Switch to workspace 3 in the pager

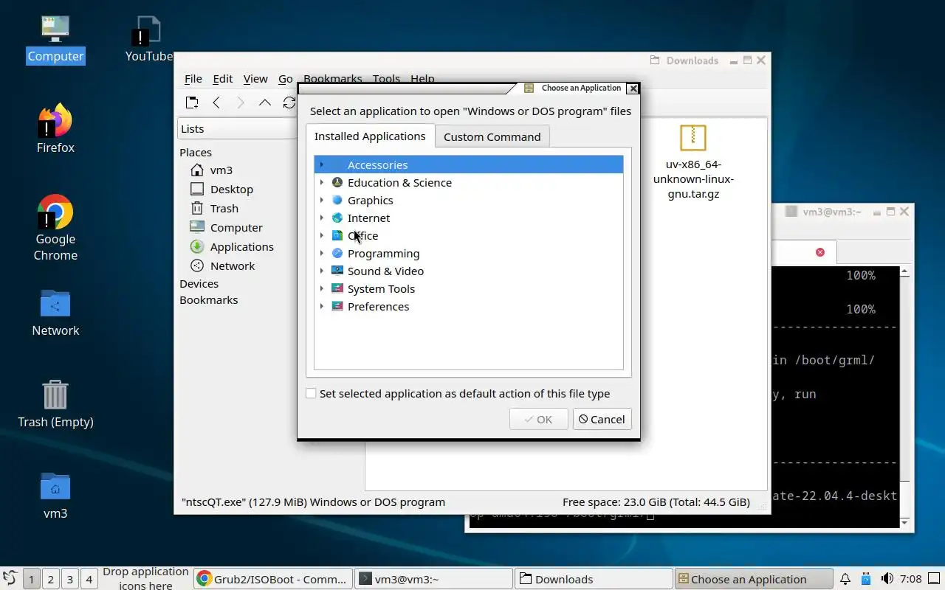point(69,579)
